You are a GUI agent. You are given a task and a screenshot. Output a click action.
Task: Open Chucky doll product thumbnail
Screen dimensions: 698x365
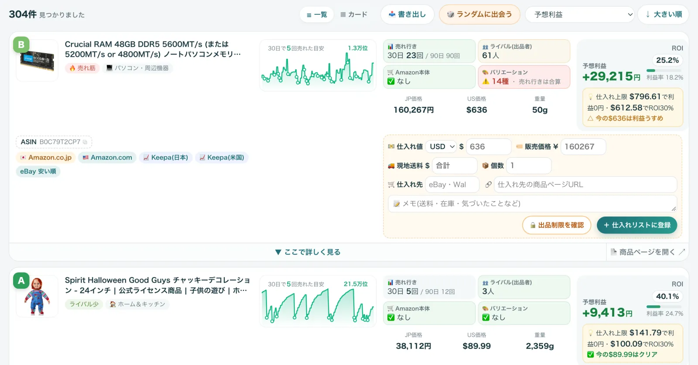tap(37, 297)
